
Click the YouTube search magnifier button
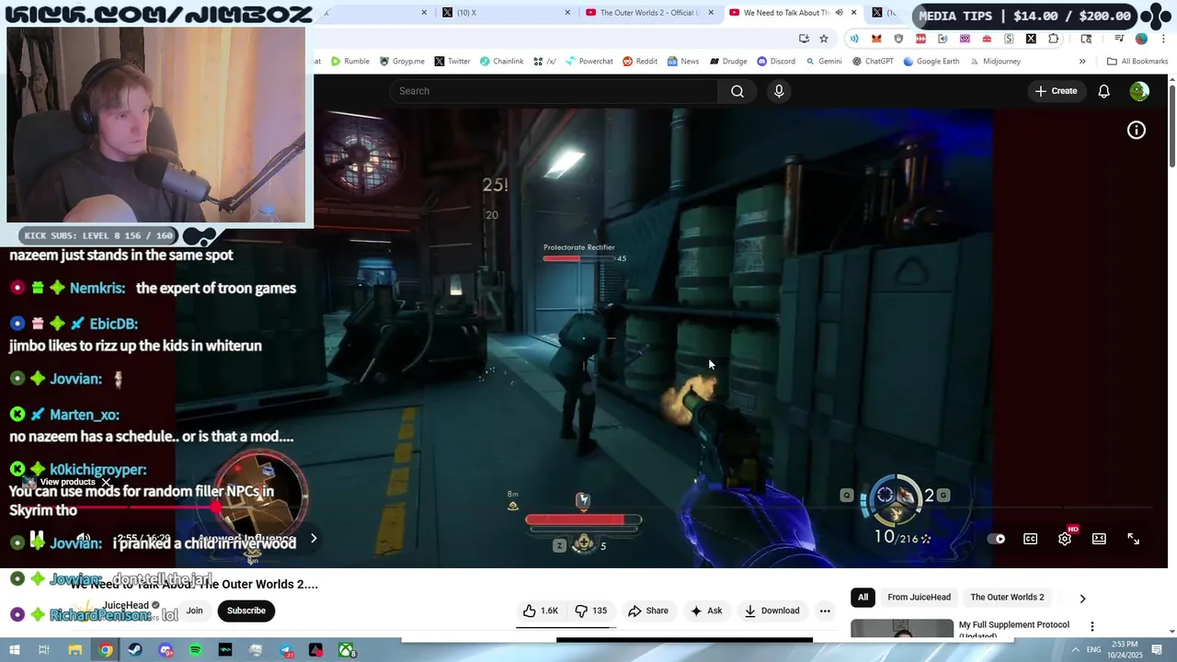pyautogui.click(x=737, y=91)
